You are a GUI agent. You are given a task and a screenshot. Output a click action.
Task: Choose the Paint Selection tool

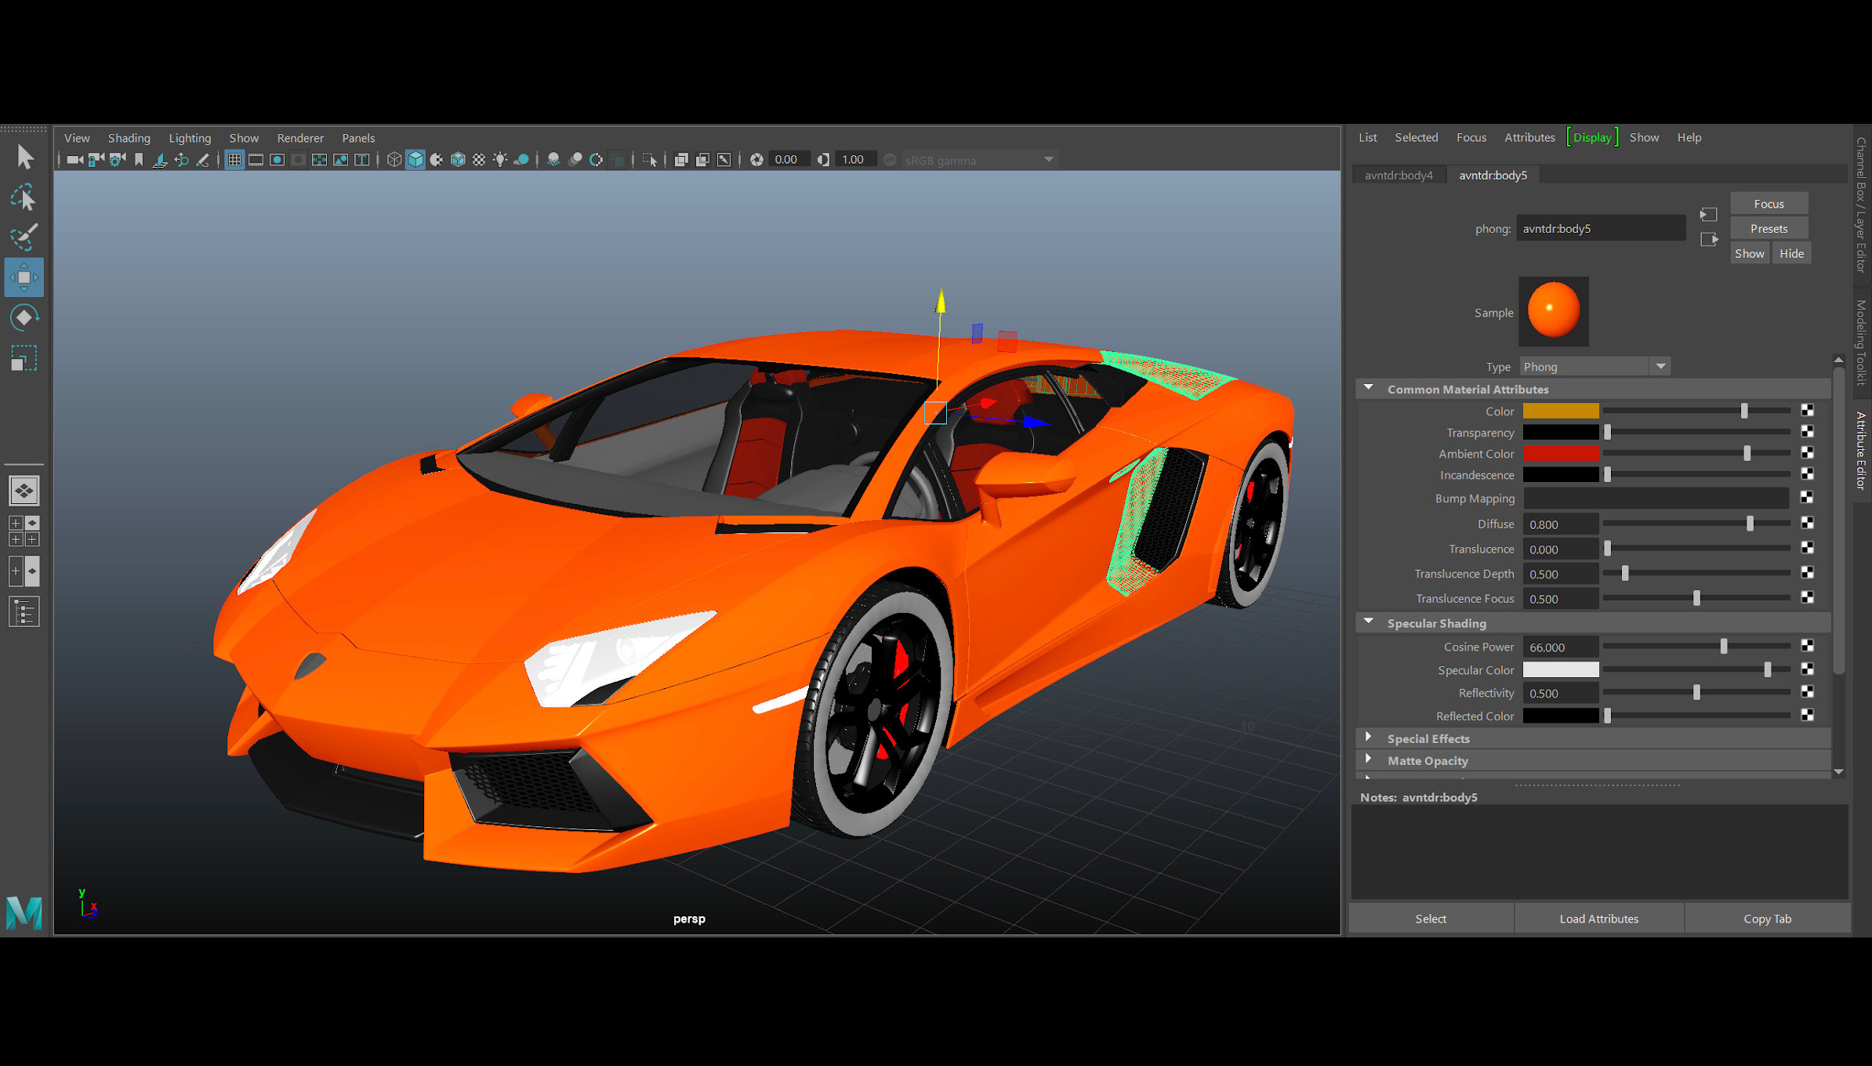pos(24,237)
